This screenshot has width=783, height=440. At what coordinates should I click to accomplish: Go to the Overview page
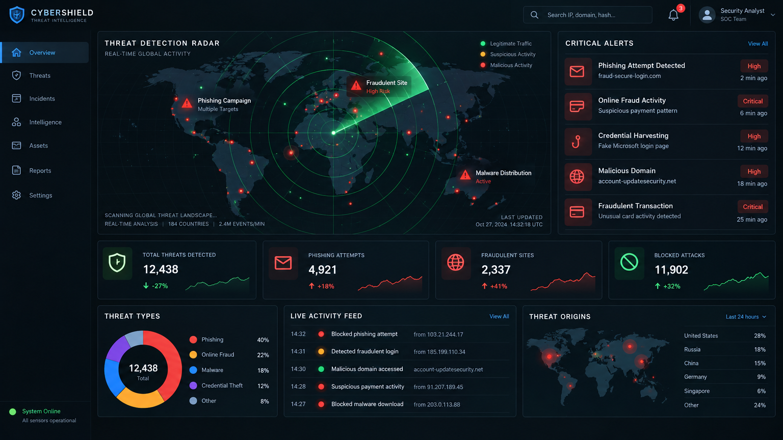45,52
